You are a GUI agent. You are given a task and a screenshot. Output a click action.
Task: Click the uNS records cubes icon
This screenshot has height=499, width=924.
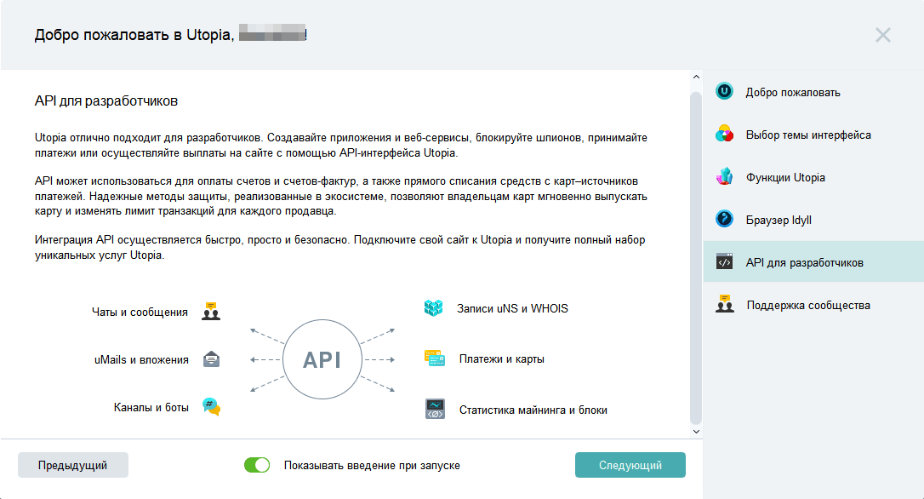pos(434,307)
